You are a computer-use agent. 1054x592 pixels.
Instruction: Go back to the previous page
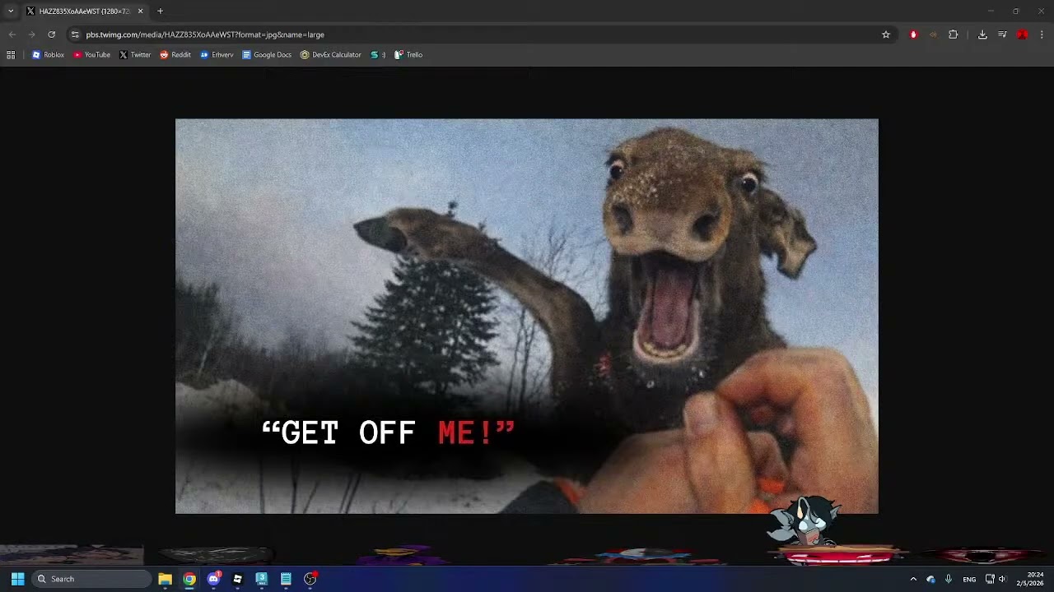pos(12,35)
